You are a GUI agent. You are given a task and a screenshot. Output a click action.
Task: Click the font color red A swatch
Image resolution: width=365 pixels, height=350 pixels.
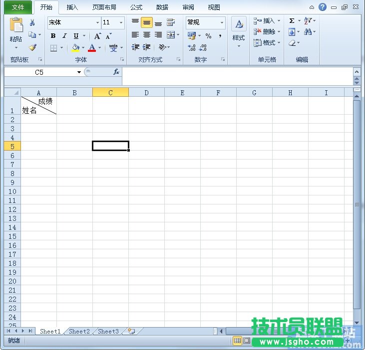pyautogui.click(x=92, y=48)
